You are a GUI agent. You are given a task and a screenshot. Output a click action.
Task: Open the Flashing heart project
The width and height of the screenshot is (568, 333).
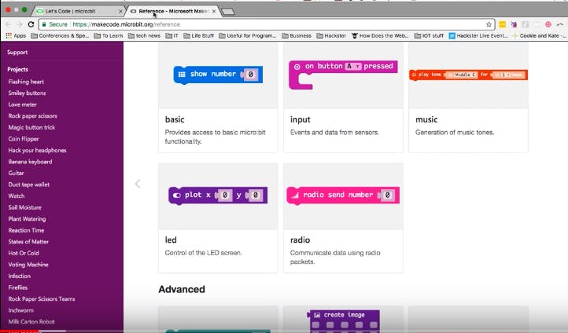(26, 82)
